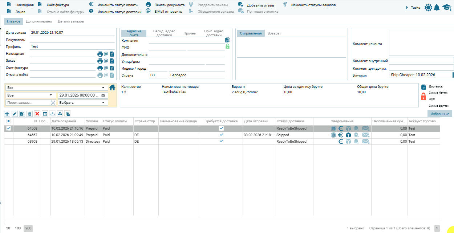454x233 pixels.
Task: Expand the top Все filter dropdown
Action: pos(57,88)
